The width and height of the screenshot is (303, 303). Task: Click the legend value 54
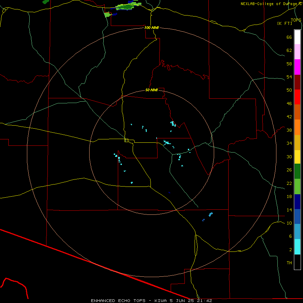point(289,77)
